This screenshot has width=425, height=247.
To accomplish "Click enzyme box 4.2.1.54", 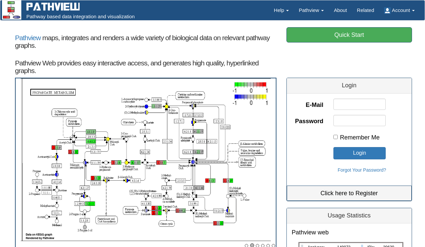I will [145, 152].
